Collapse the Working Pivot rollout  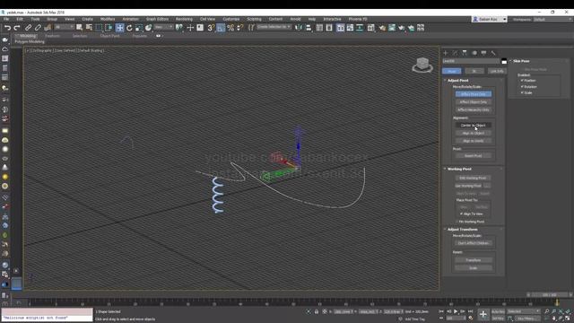coord(459,169)
